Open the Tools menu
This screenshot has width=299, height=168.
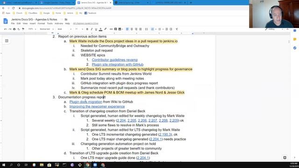click(x=50, y=23)
